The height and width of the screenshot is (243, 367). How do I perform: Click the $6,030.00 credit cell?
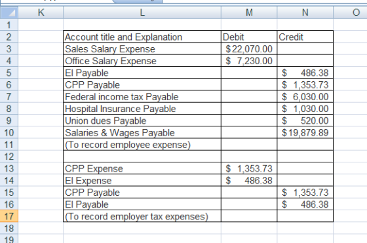pos(305,96)
